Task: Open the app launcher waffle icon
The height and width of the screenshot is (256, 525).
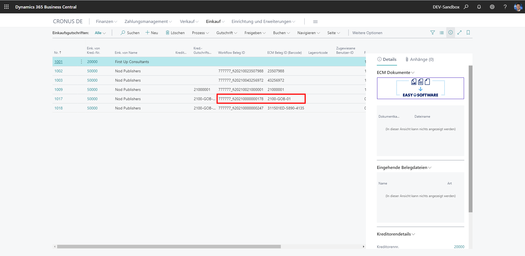Action: pyautogui.click(x=7, y=7)
